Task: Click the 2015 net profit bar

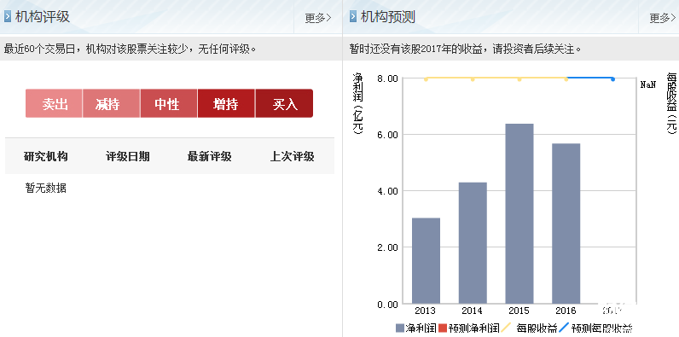Action: 519,213
